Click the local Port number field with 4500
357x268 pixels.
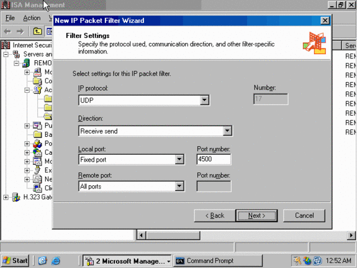214,159
